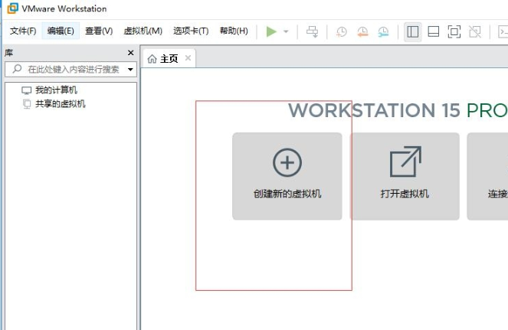This screenshot has height=330, width=508.
Task: Open the 文件(F) menu
Action: (x=23, y=31)
